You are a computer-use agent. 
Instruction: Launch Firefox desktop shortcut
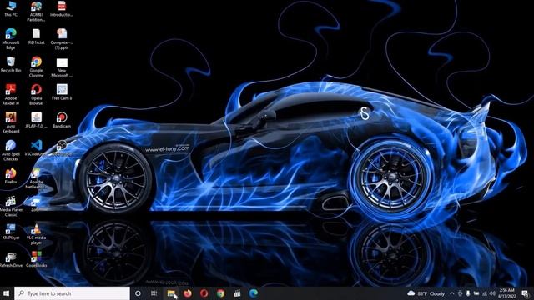click(x=11, y=176)
